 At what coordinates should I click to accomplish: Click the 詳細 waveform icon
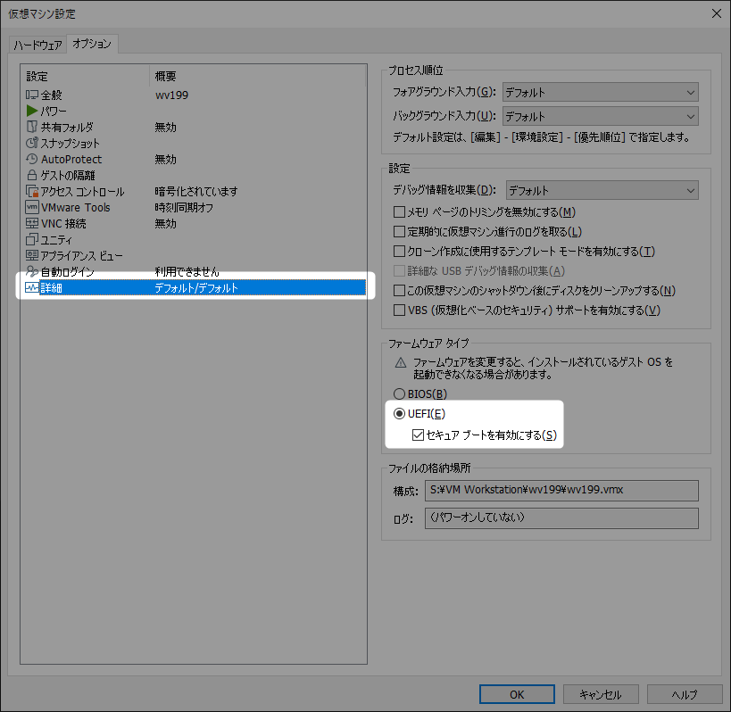(32, 287)
